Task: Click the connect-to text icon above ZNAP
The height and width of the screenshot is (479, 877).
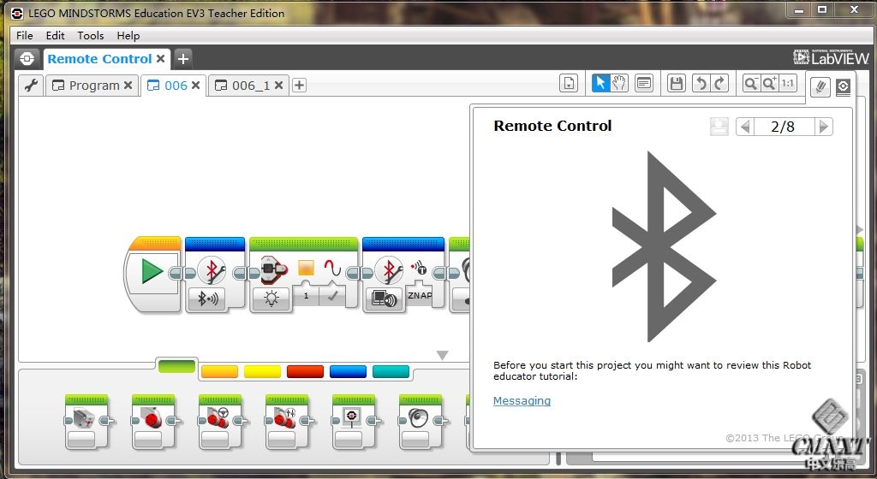Action: click(x=420, y=268)
